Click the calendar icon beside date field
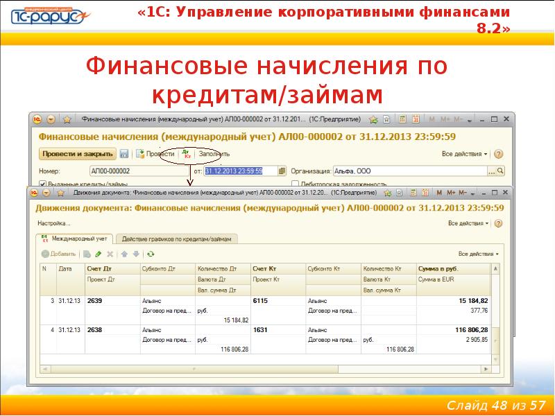 [282, 171]
